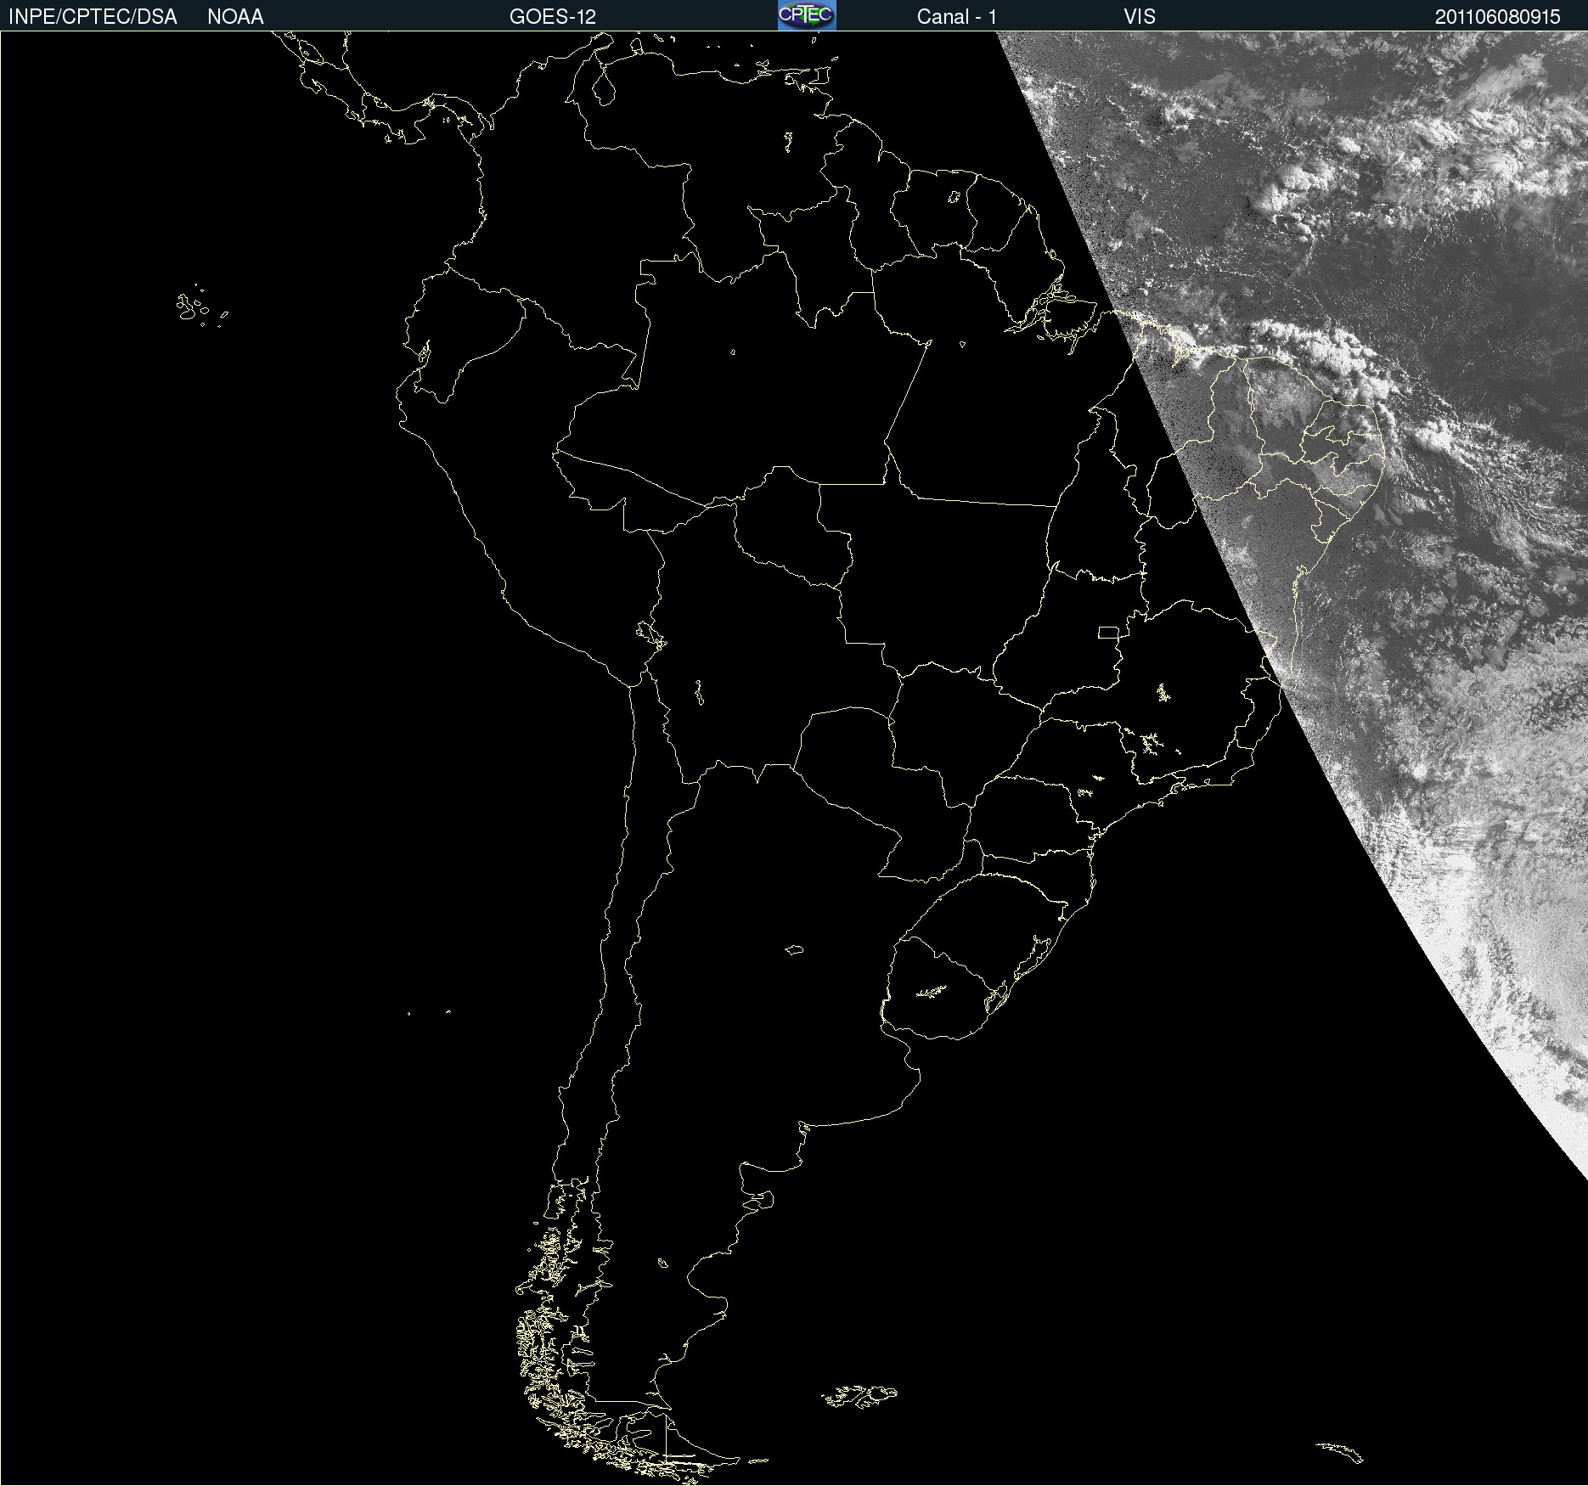
Task: Click the CPTEC logo in header
Action: pyautogui.click(x=807, y=15)
